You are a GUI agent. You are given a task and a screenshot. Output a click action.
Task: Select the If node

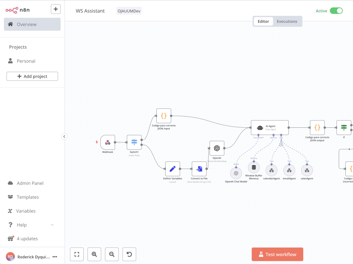(344, 127)
